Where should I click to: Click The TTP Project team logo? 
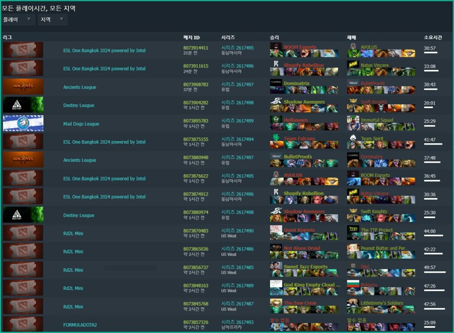point(353,229)
